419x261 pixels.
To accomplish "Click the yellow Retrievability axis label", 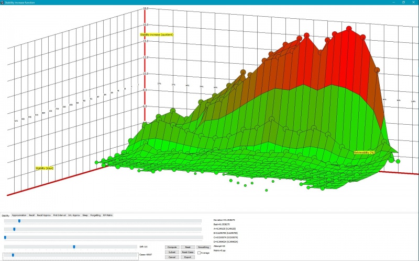I will (365, 152).
